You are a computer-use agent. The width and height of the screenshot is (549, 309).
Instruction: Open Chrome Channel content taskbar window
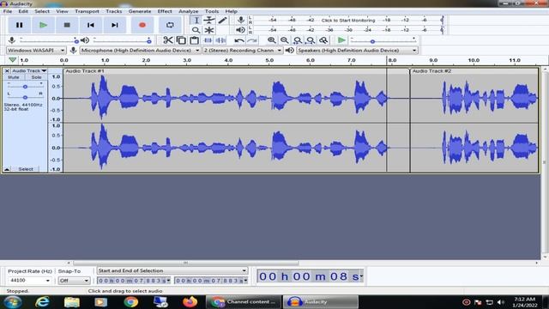(x=244, y=301)
